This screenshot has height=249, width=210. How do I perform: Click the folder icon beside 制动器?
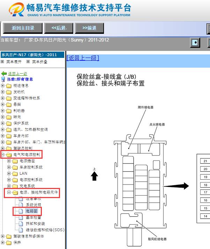[x=9, y=111]
